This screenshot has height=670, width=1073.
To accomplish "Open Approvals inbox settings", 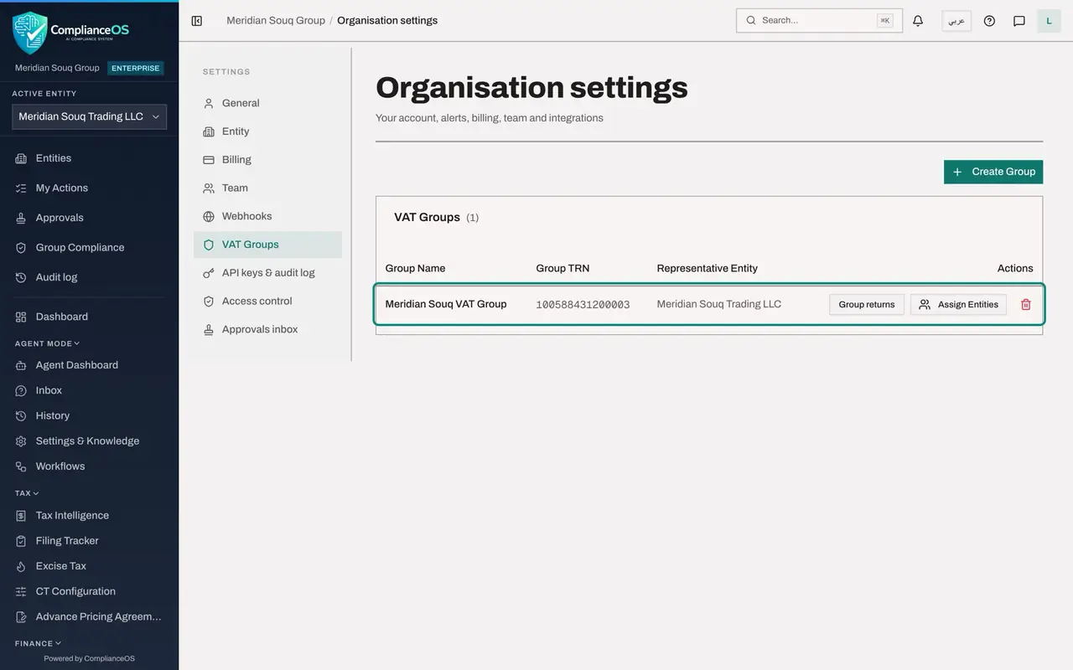I will 267,330.
